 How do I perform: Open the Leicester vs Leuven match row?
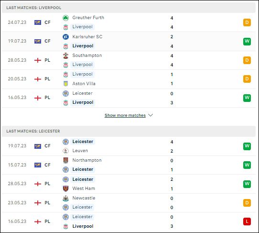click(129, 146)
